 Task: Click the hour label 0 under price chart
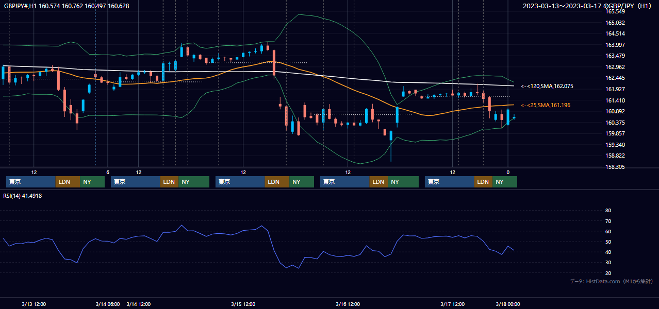[508, 172]
